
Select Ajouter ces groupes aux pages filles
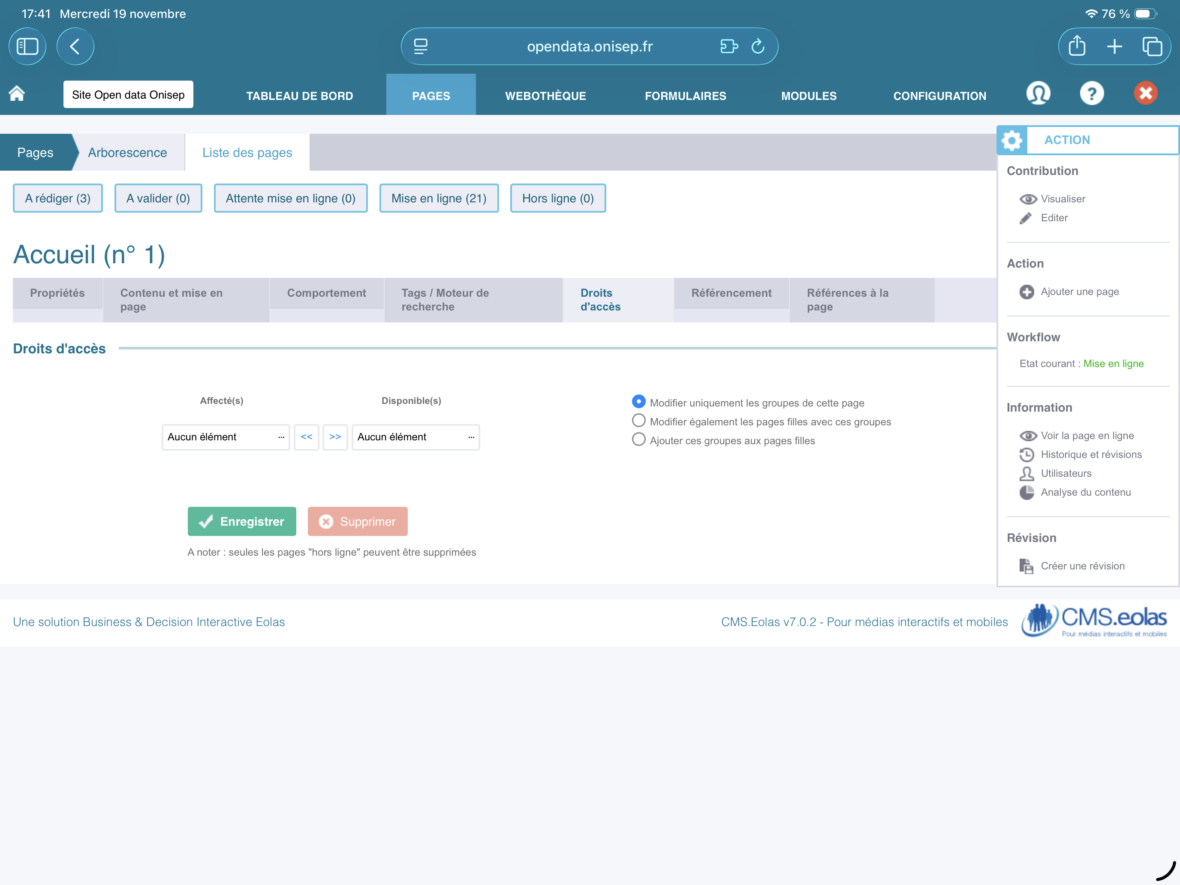[638, 440]
